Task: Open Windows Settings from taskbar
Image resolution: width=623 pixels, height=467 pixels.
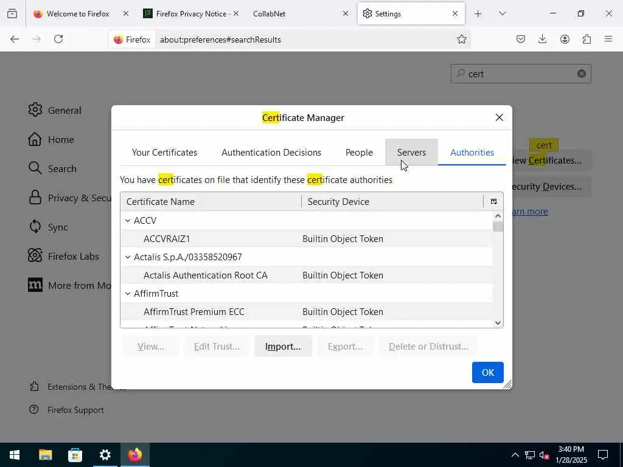Action: pyautogui.click(x=105, y=455)
